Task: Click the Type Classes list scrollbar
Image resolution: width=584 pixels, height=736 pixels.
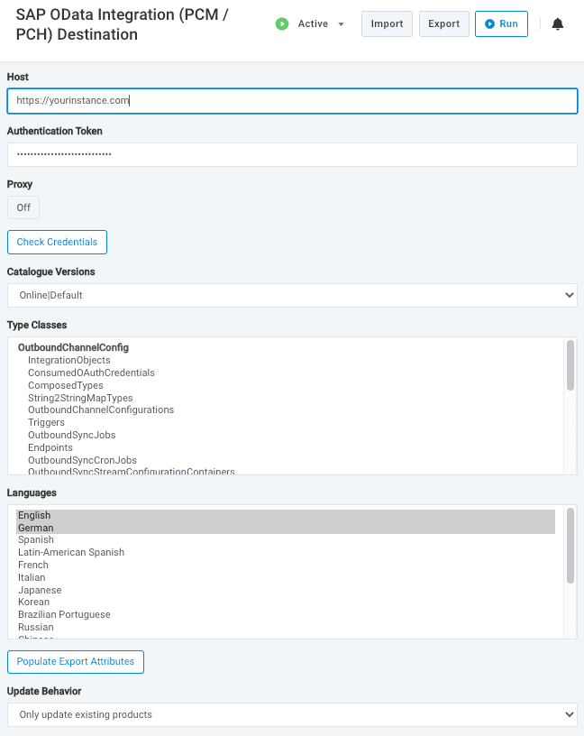Action: tap(570, 365)
